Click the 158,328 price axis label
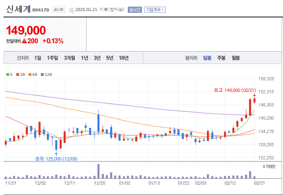The width and height of the screenshot is (283, 195). [266, 79]
